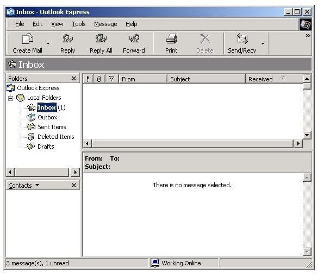Screen dimensions: 318x274
Task: Click the Print toolbar button
Action: coord(171,43)
